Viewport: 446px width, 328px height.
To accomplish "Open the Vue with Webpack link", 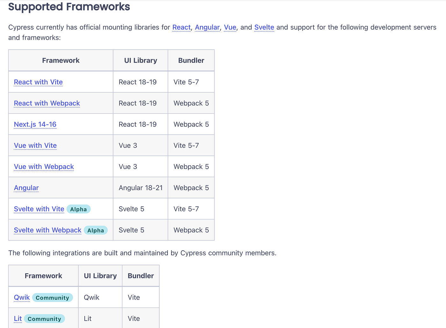I will tap(44, 167).
